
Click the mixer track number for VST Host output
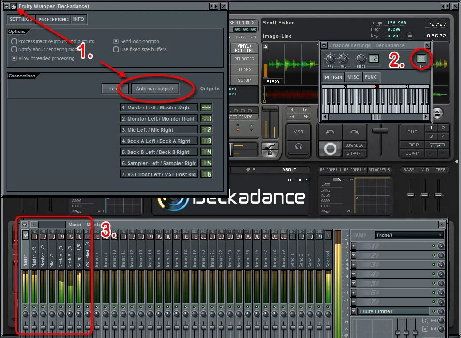click(x=206, y=174)
